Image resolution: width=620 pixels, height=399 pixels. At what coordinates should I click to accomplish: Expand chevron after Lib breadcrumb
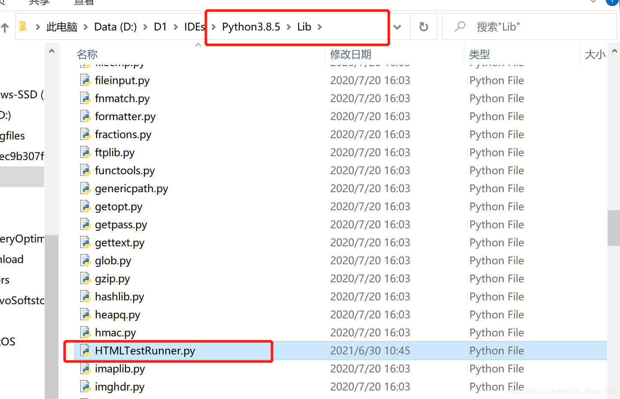click(319, 27)
